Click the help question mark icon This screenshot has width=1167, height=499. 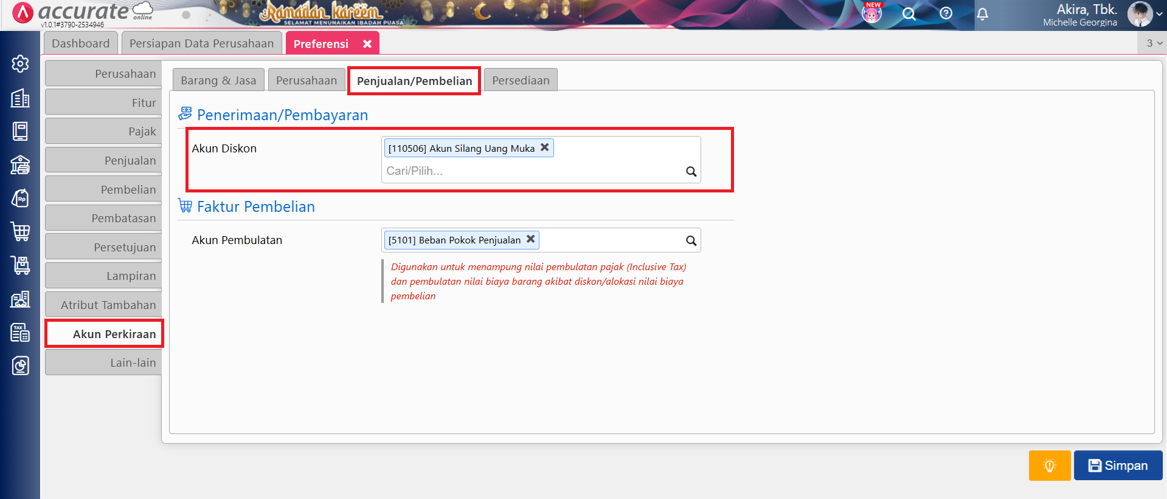point(946,13)
